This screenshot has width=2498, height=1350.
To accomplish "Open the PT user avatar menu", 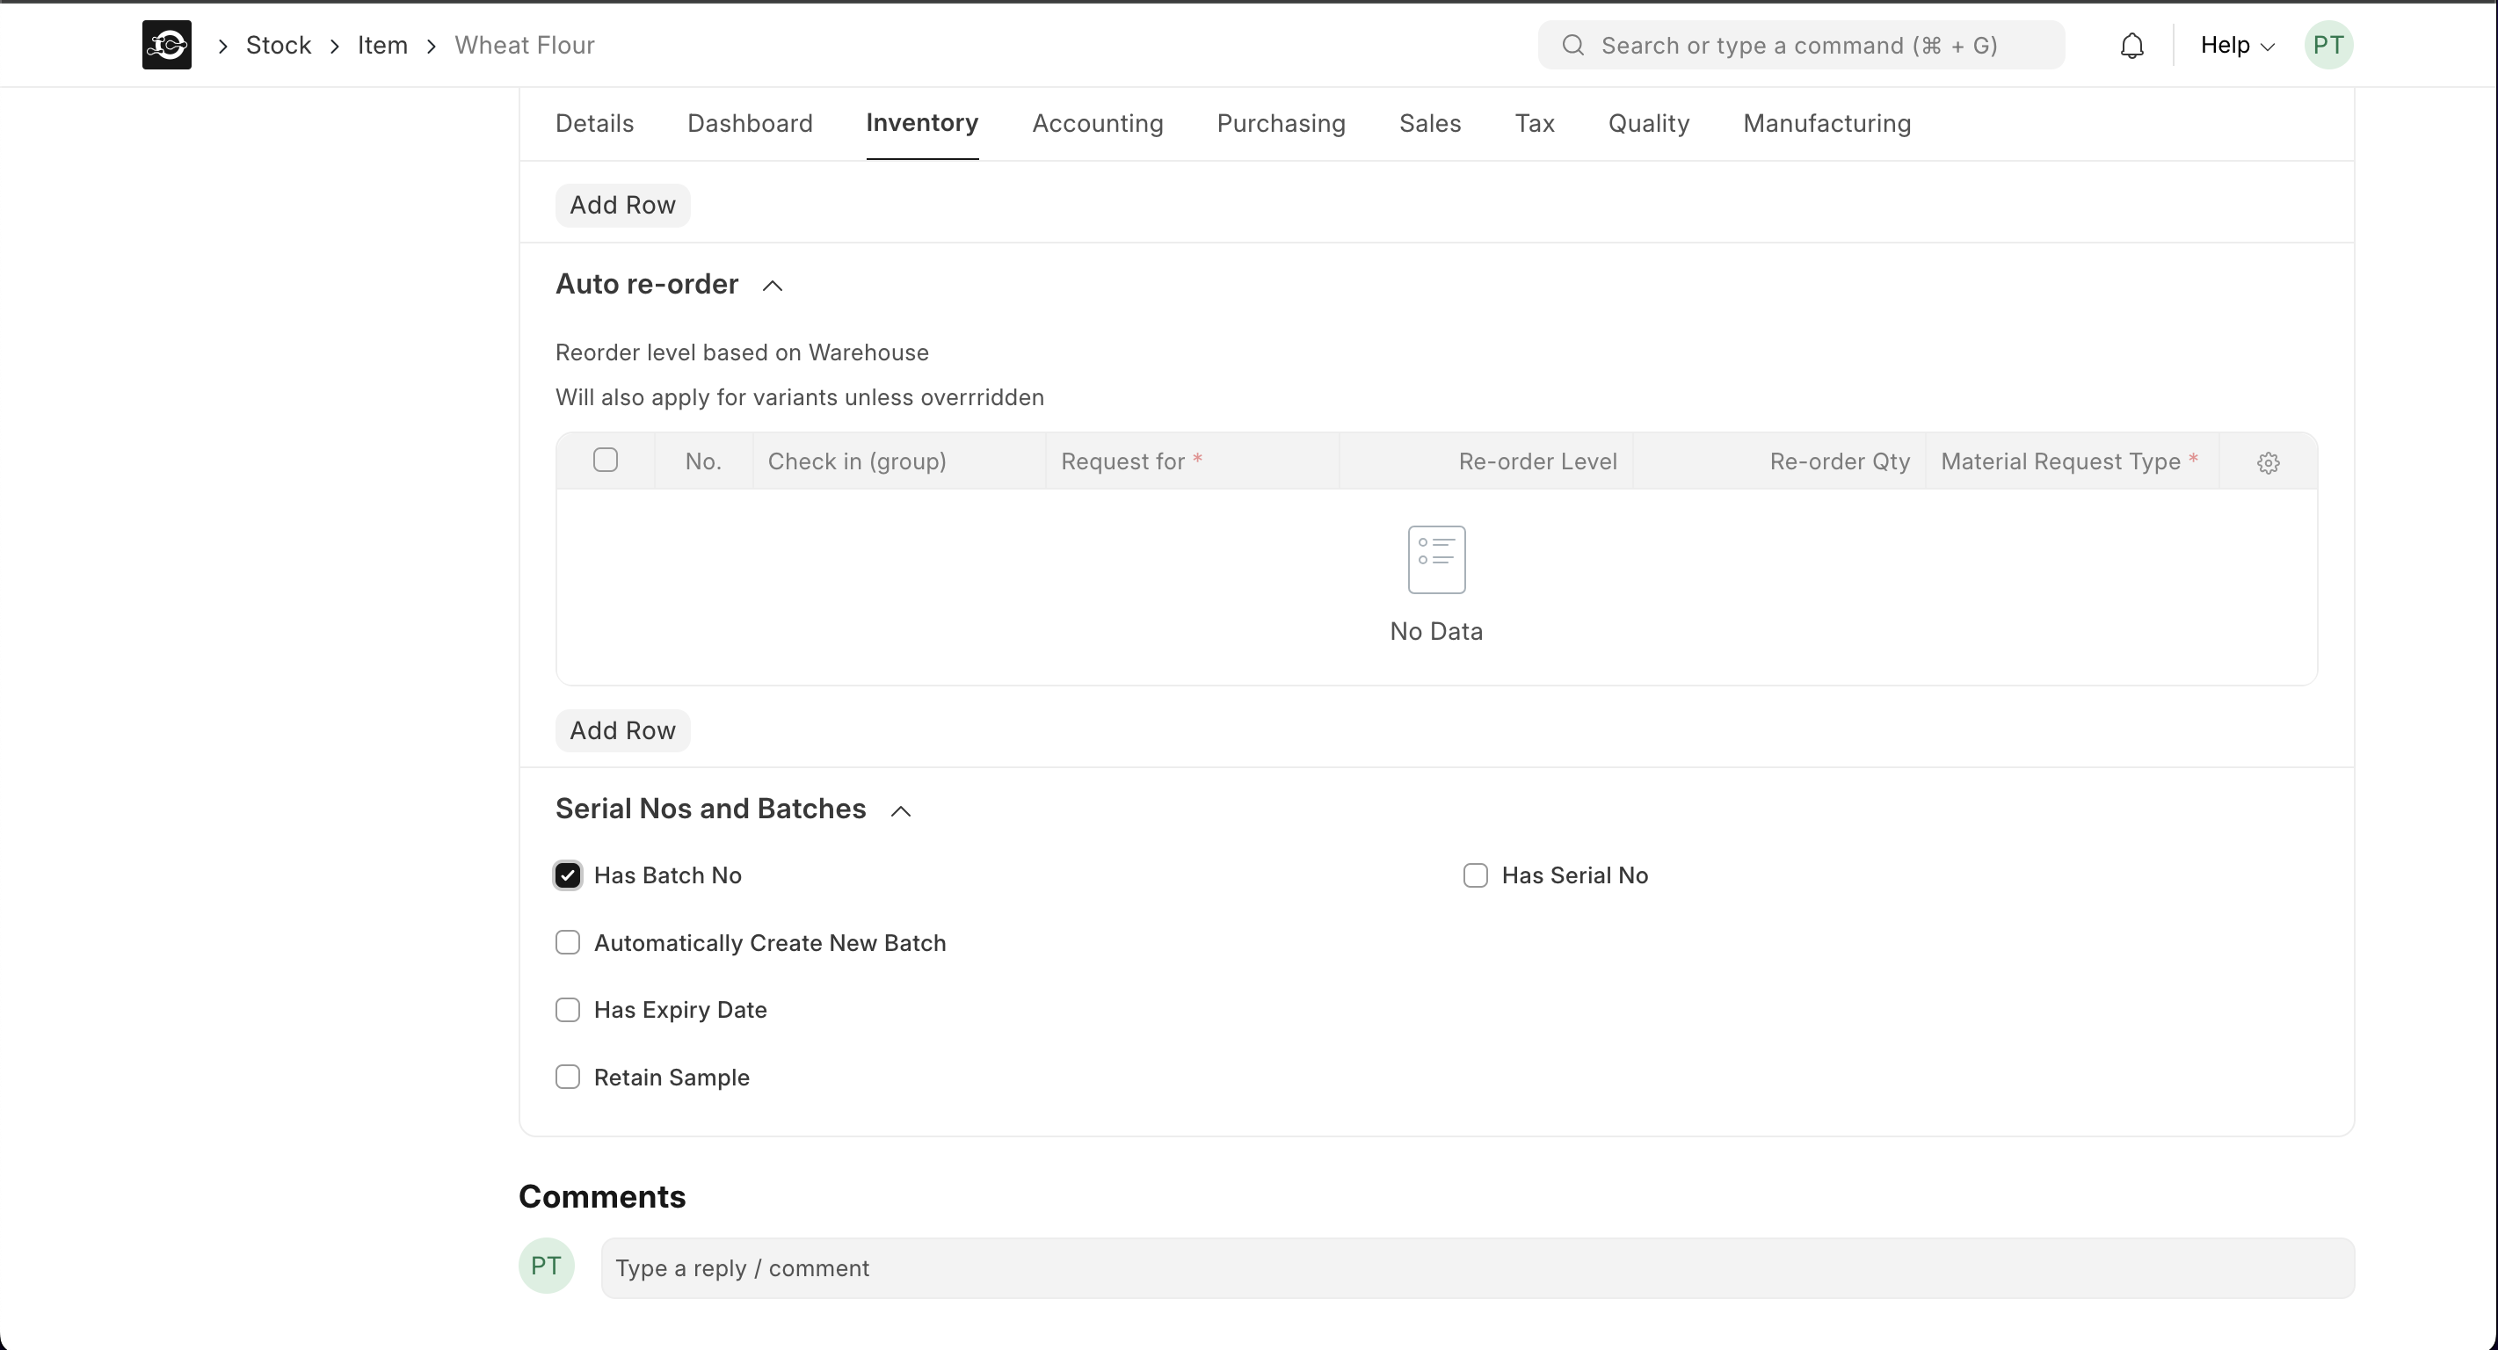I will click(x=2327, y=46).
